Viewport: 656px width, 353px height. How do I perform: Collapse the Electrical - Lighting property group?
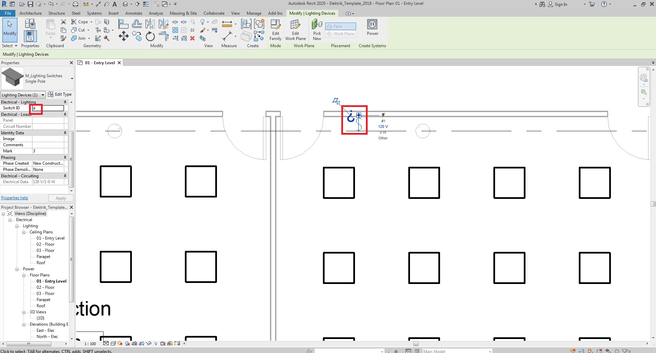tap(65, 102)
